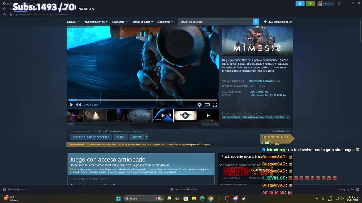Viewport: 362px width, 203px height.
Task: Click the Seguir button
Action: coord(120,137)
